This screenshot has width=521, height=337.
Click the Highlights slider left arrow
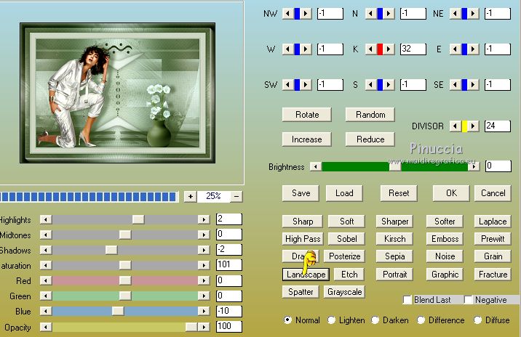46,219
